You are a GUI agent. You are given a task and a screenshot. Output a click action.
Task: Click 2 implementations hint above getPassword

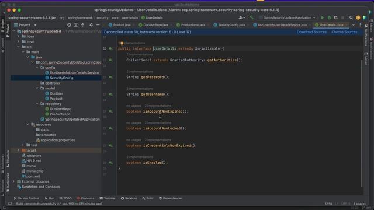point(140,71)
